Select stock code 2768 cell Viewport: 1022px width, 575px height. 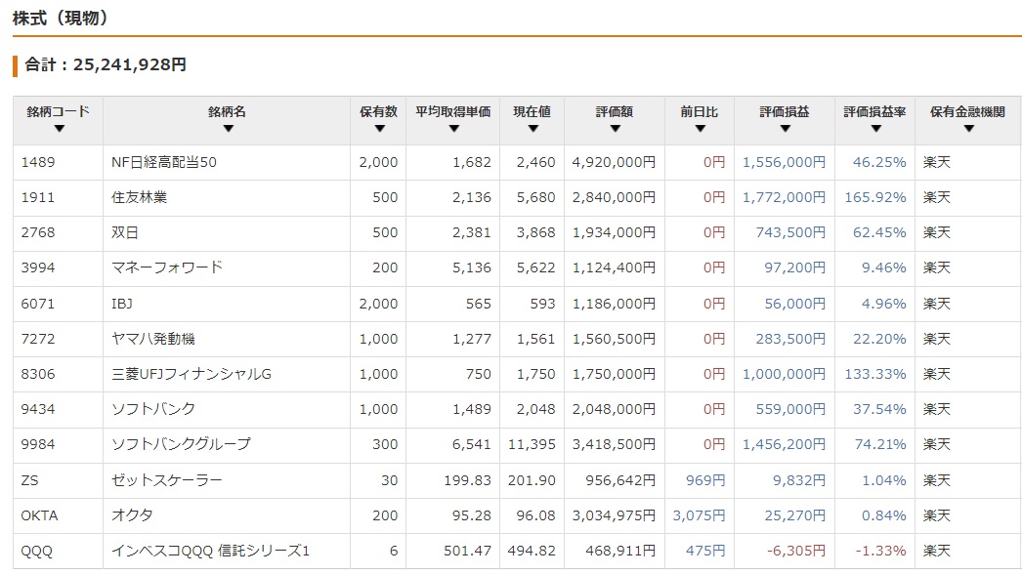pos(58,232)
